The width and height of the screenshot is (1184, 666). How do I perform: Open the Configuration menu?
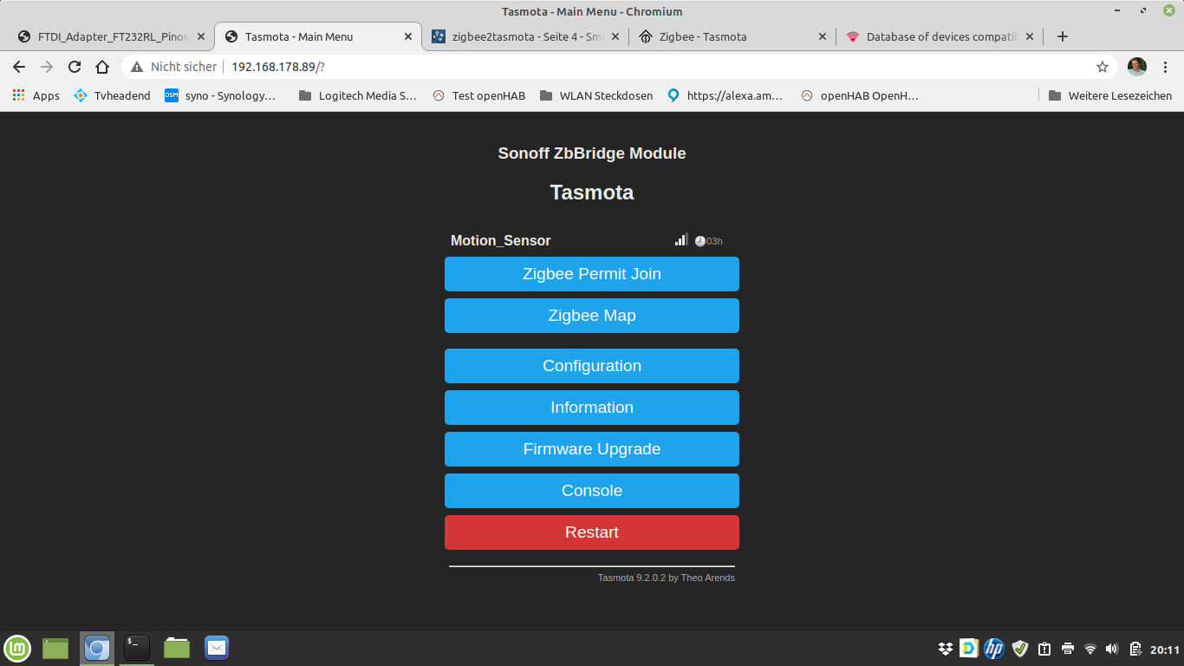point(592,366)
